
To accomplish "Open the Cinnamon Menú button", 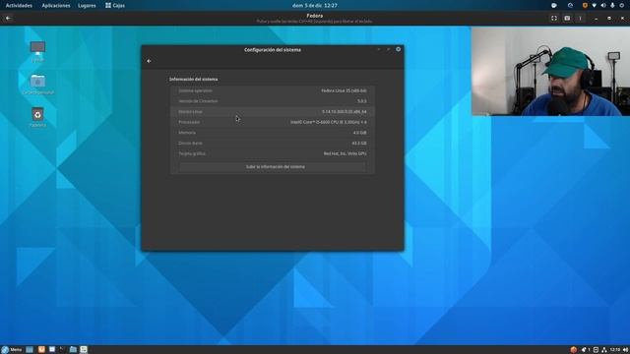I will pyautogui.click(x=11, y=350).
